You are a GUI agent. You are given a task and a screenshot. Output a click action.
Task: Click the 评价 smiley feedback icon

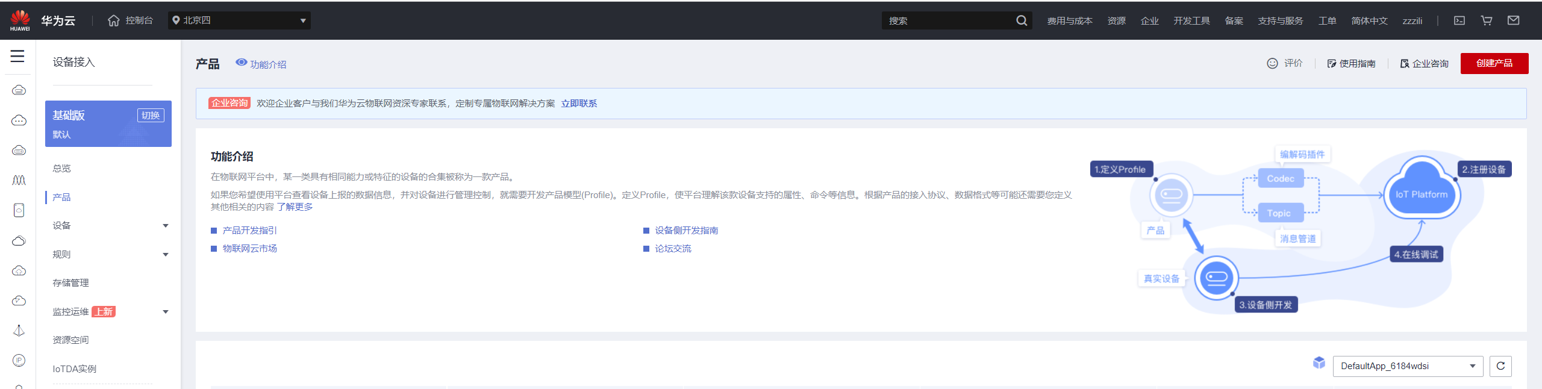(x=1272, y=63)
